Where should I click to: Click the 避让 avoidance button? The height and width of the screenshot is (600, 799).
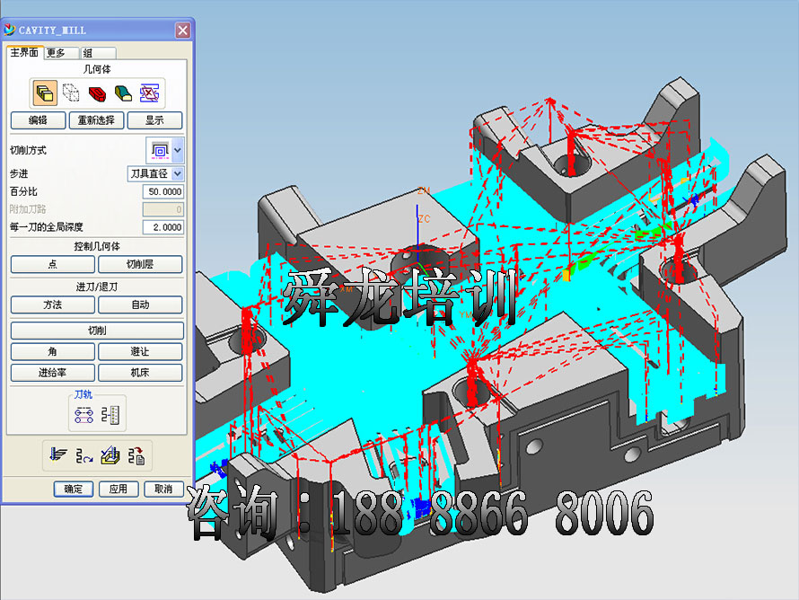140,352
